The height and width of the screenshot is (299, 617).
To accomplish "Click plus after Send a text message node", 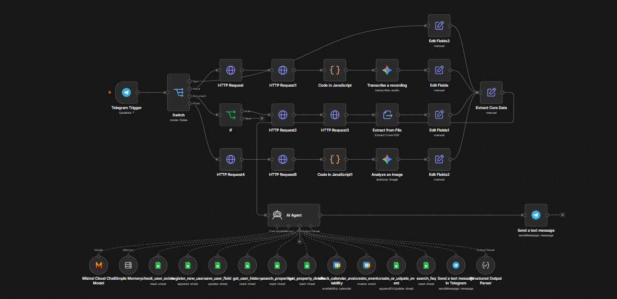I will click(562, 215).
